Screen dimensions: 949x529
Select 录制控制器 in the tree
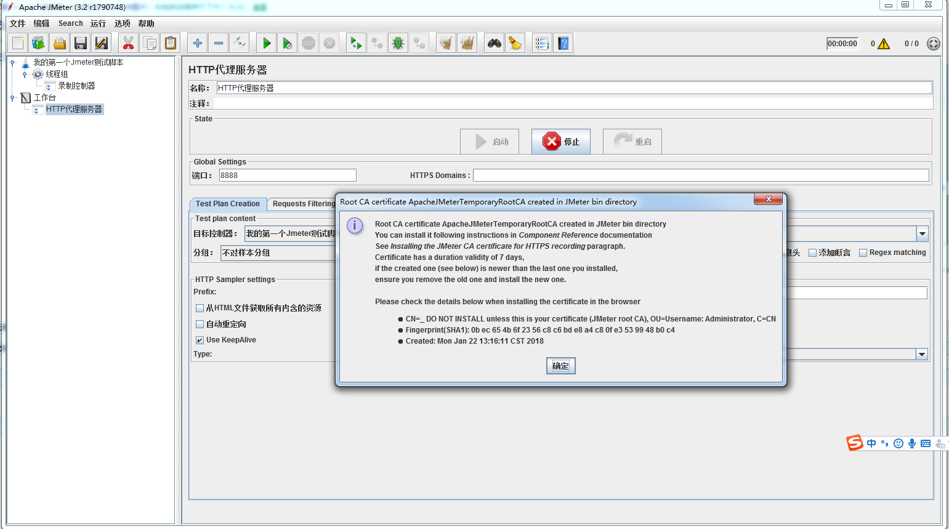pos(76,86)
